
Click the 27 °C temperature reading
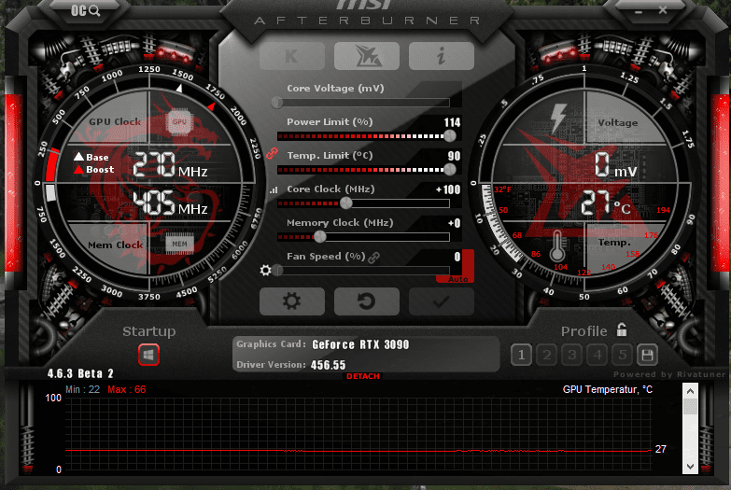[606, 203]
